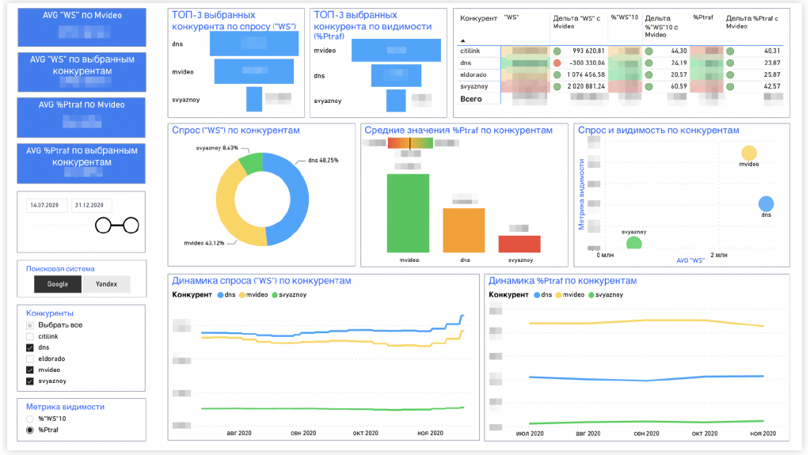The image size is (810, 455).
Task: Click the 'Поисковая система' panel heading
Action: point(60,269)
